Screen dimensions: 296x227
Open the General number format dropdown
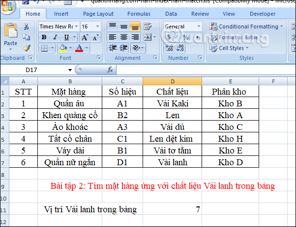pyautogui.click(x=199, y=26)
